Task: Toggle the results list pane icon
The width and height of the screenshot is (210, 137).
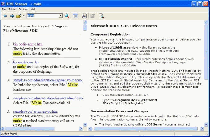Action: 76,16
